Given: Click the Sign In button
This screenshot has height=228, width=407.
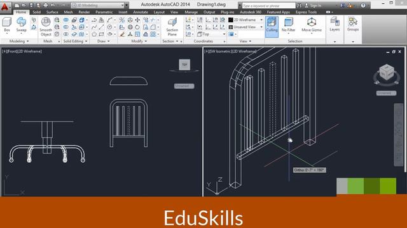Looking at the screenshot, I should (313, 6).
